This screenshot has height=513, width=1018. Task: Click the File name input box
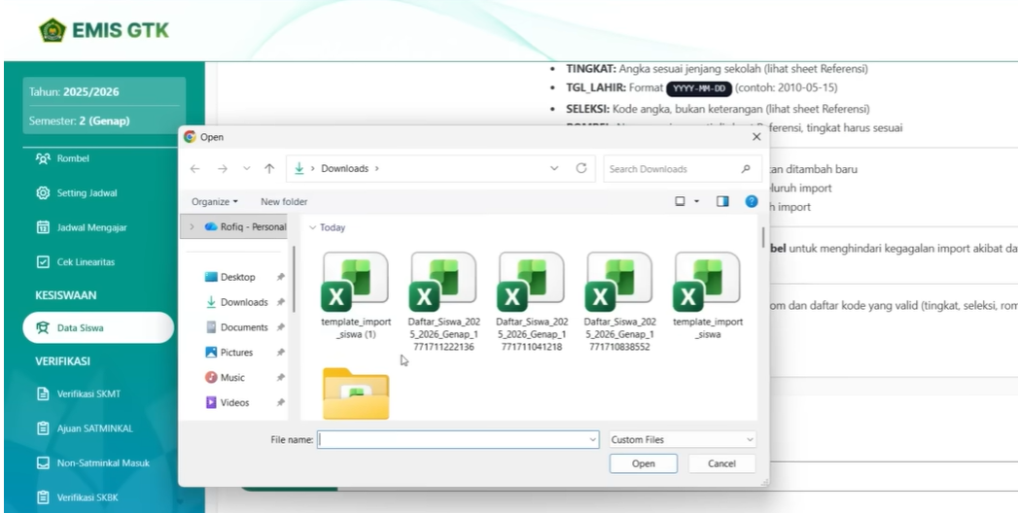click(x=452, y=440)
